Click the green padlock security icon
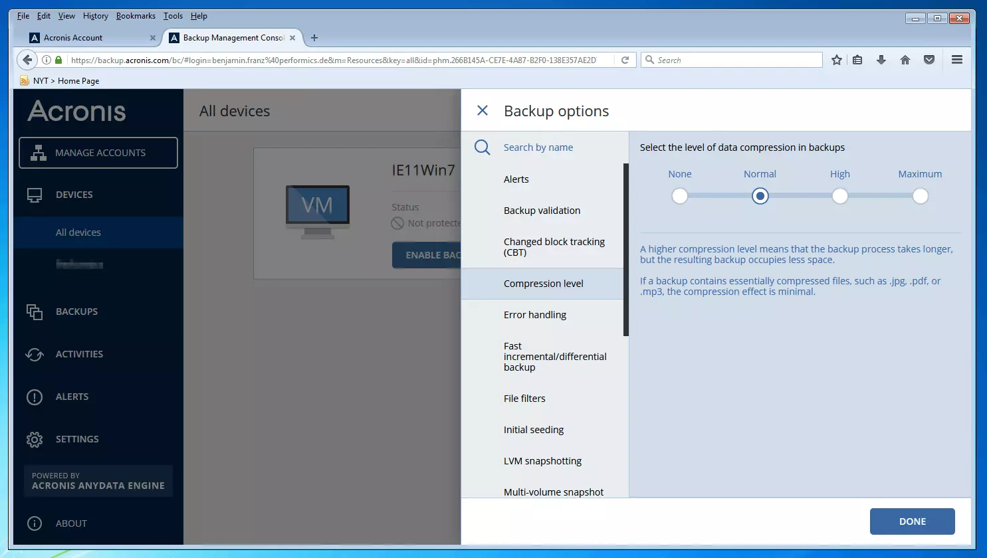This screenshot has width=987, height=558. coord(58,60)
